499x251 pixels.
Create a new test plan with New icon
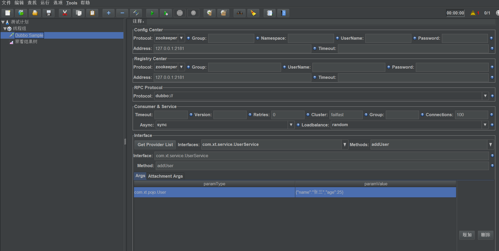pyautogui.click(x=8, y=13)
